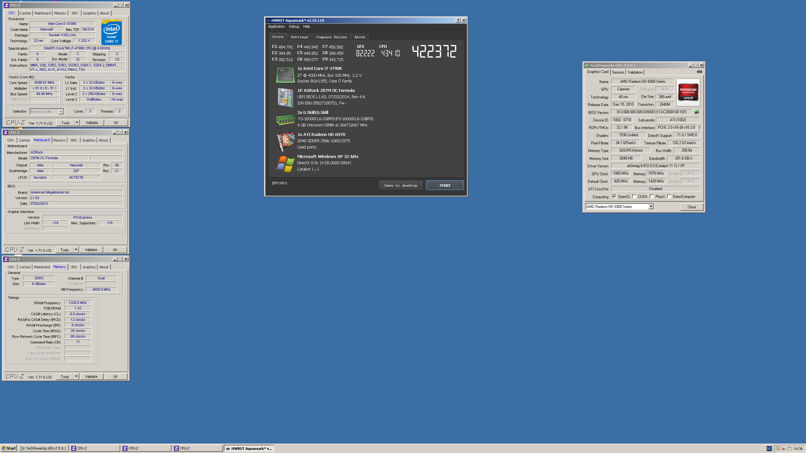The width and height of the screenshot is (806, 453).
Task: Open the Validation tab in GPU-Z
Action: [635, 72]
